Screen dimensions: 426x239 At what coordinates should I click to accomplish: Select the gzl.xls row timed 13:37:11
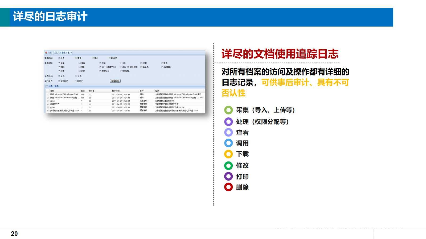pos(125,107)
